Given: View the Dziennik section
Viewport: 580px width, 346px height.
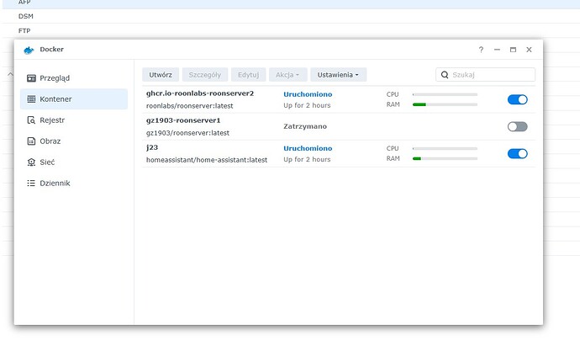Looking at the screenshot, I should 74,183.
